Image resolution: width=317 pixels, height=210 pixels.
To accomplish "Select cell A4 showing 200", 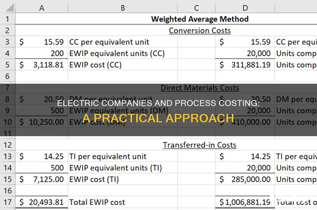I will click(42, 53).
